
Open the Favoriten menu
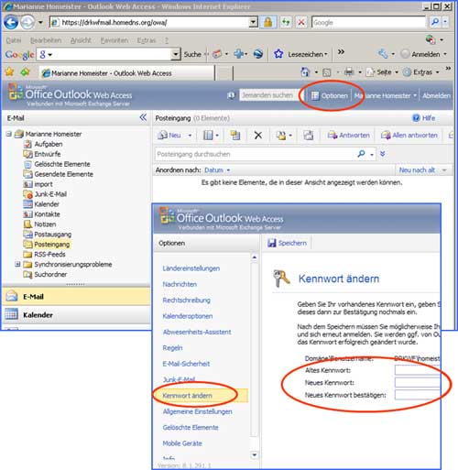click(114, 40)
